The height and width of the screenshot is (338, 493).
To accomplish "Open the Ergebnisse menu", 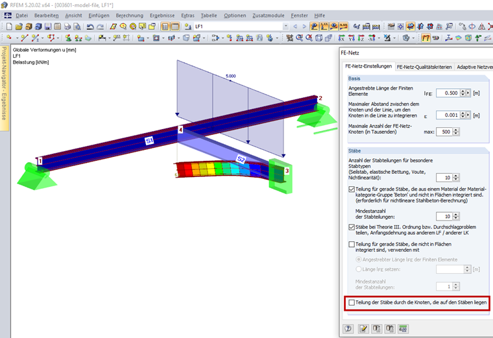I will 162,16.
